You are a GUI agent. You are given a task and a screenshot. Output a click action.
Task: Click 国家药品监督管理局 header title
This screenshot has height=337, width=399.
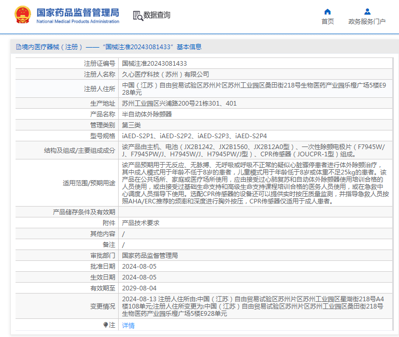[x=78, y=12]
